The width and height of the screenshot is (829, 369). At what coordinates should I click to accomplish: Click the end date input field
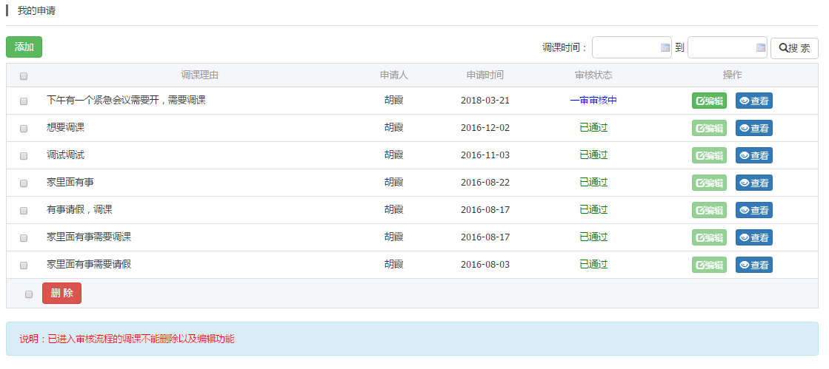722,48
